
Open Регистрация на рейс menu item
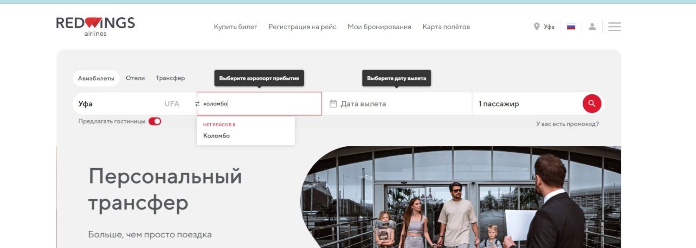(303, 27)
